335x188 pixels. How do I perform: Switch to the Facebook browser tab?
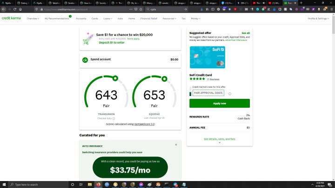point(227,3)
